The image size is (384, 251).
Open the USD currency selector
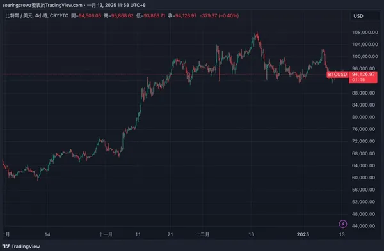pyautogui.click(x=365, y=16)
